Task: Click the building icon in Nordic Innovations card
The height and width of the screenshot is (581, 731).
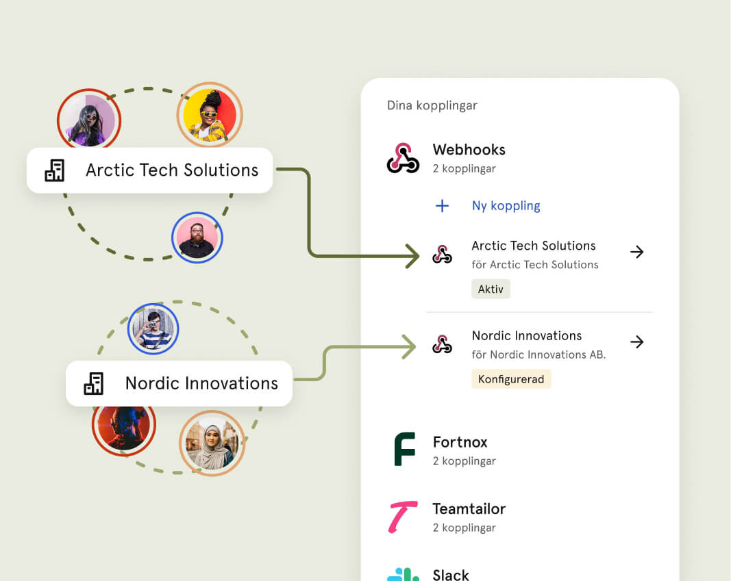Action: point(94,384)
